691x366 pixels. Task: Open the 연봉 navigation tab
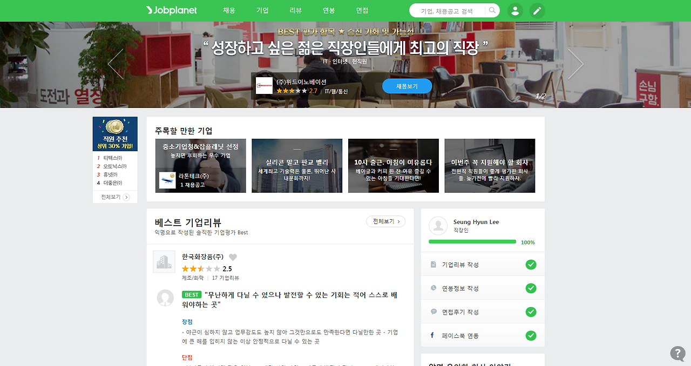[x=328, y=10]
